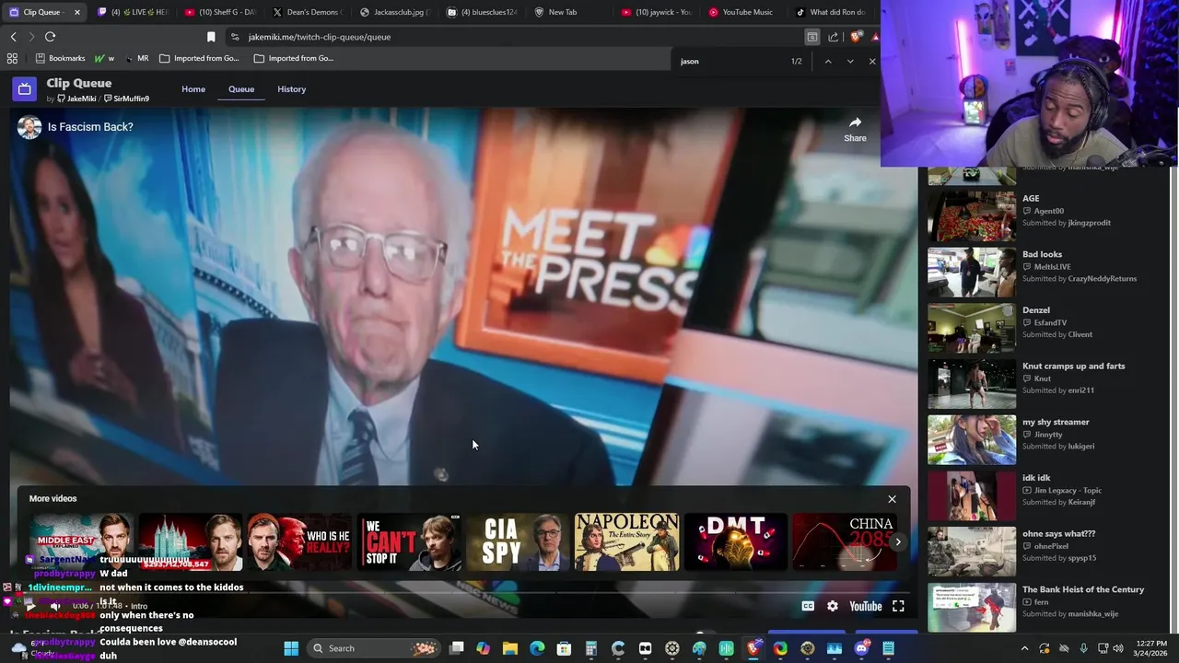1179x663 pixels.
Task: Switch to the Dean's Demons X tab
Action: tap(306, 12)
